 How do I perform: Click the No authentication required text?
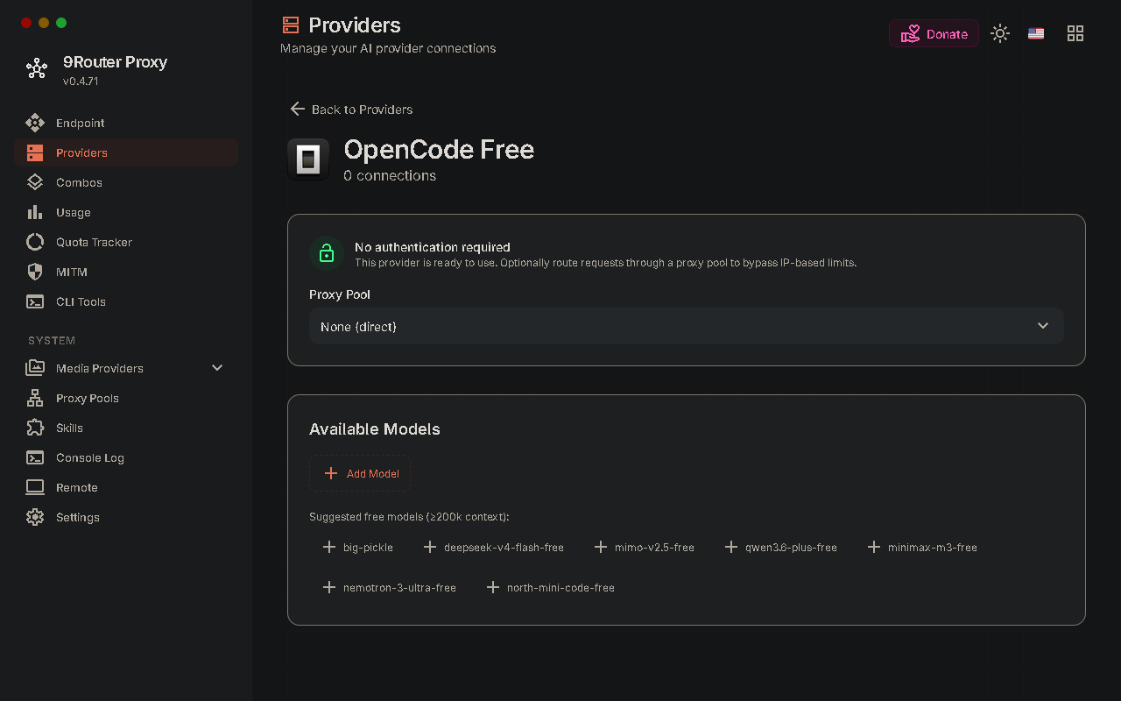[x=433, y=247]
